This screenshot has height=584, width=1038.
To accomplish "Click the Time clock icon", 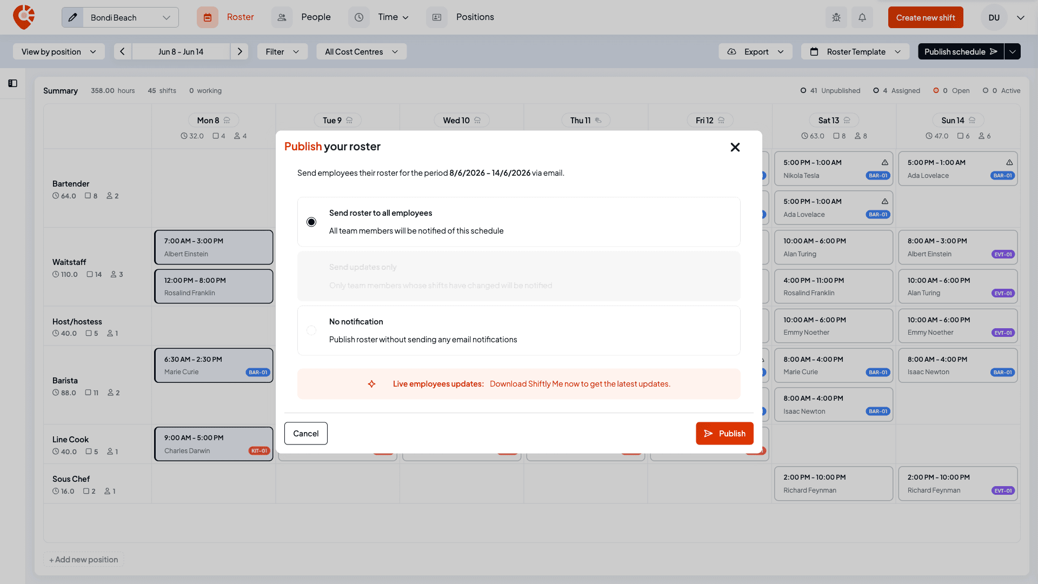I will [x=359, y=17].
